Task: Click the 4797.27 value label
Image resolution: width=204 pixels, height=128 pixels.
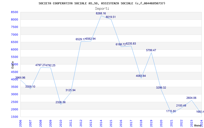Action: (x=40, y=65)
